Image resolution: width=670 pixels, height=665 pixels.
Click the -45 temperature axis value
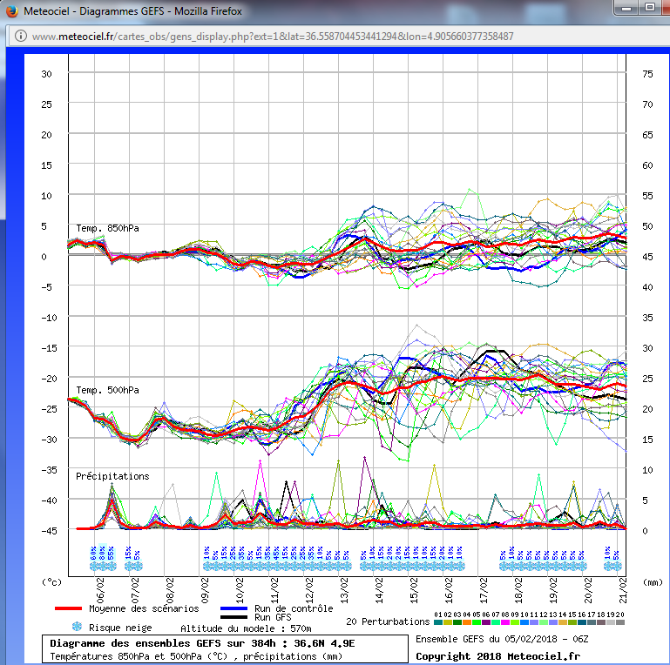(49, 531)
